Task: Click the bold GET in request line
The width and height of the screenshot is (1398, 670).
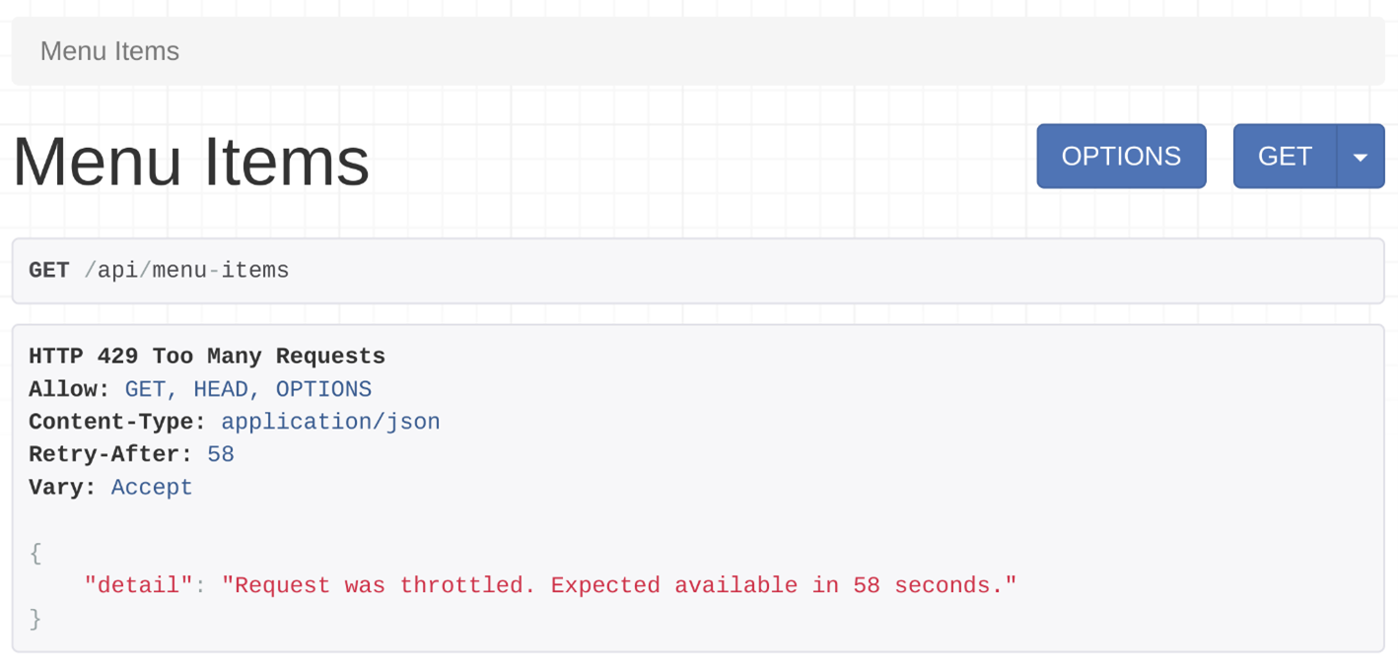Action: pyautogui.click(x=49, y=271)
